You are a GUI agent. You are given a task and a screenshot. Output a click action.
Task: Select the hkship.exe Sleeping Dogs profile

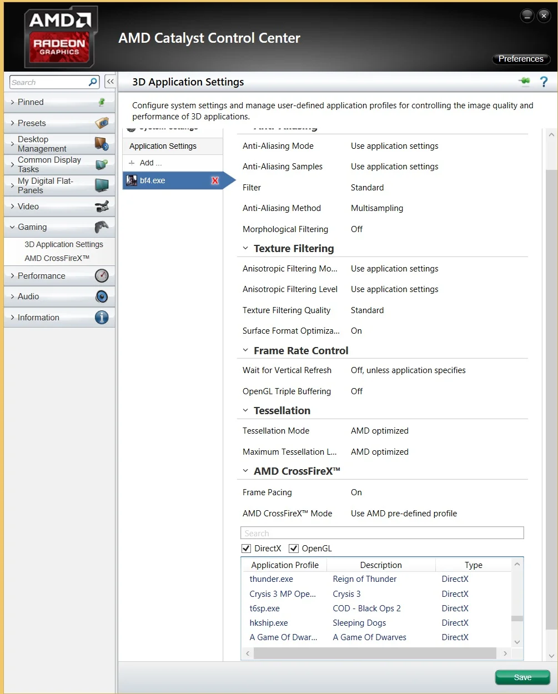pyautogui.click(x=376, y=623)
